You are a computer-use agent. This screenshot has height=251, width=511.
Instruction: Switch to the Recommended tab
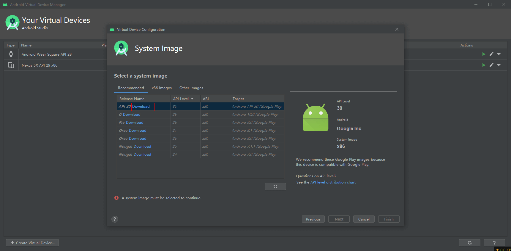(131, 88)
